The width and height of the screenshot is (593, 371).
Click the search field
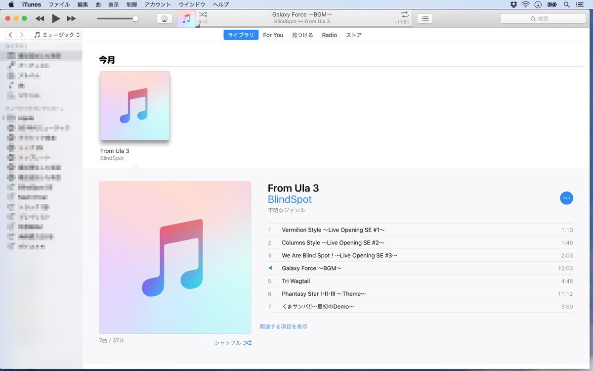click(x=543, y=19)
